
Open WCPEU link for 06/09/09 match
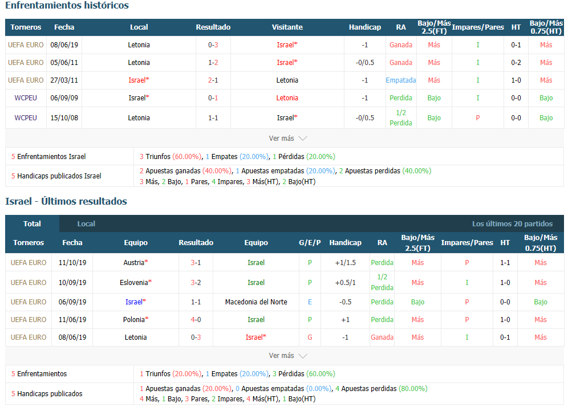(x=26, y=98)
